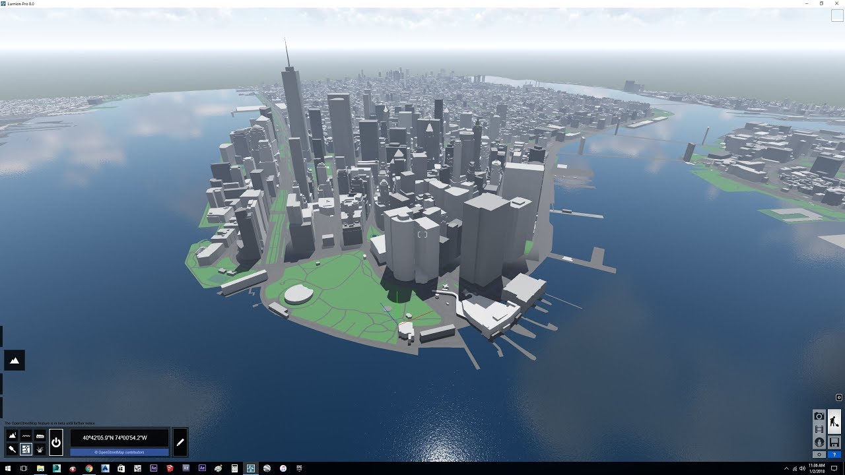Click the pencil edit map button
The width and height of the screenshot is (845, 475).
(x=180, y=442)
